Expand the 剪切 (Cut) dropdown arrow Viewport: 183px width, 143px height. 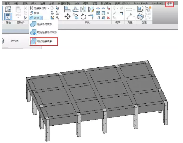pos(41,13)
